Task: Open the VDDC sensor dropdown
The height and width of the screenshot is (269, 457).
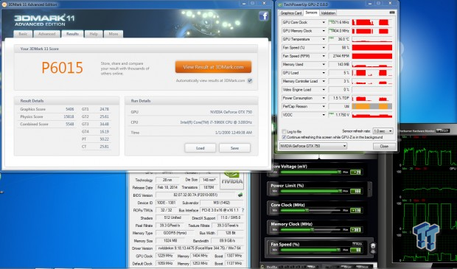Action: point(324,115)
